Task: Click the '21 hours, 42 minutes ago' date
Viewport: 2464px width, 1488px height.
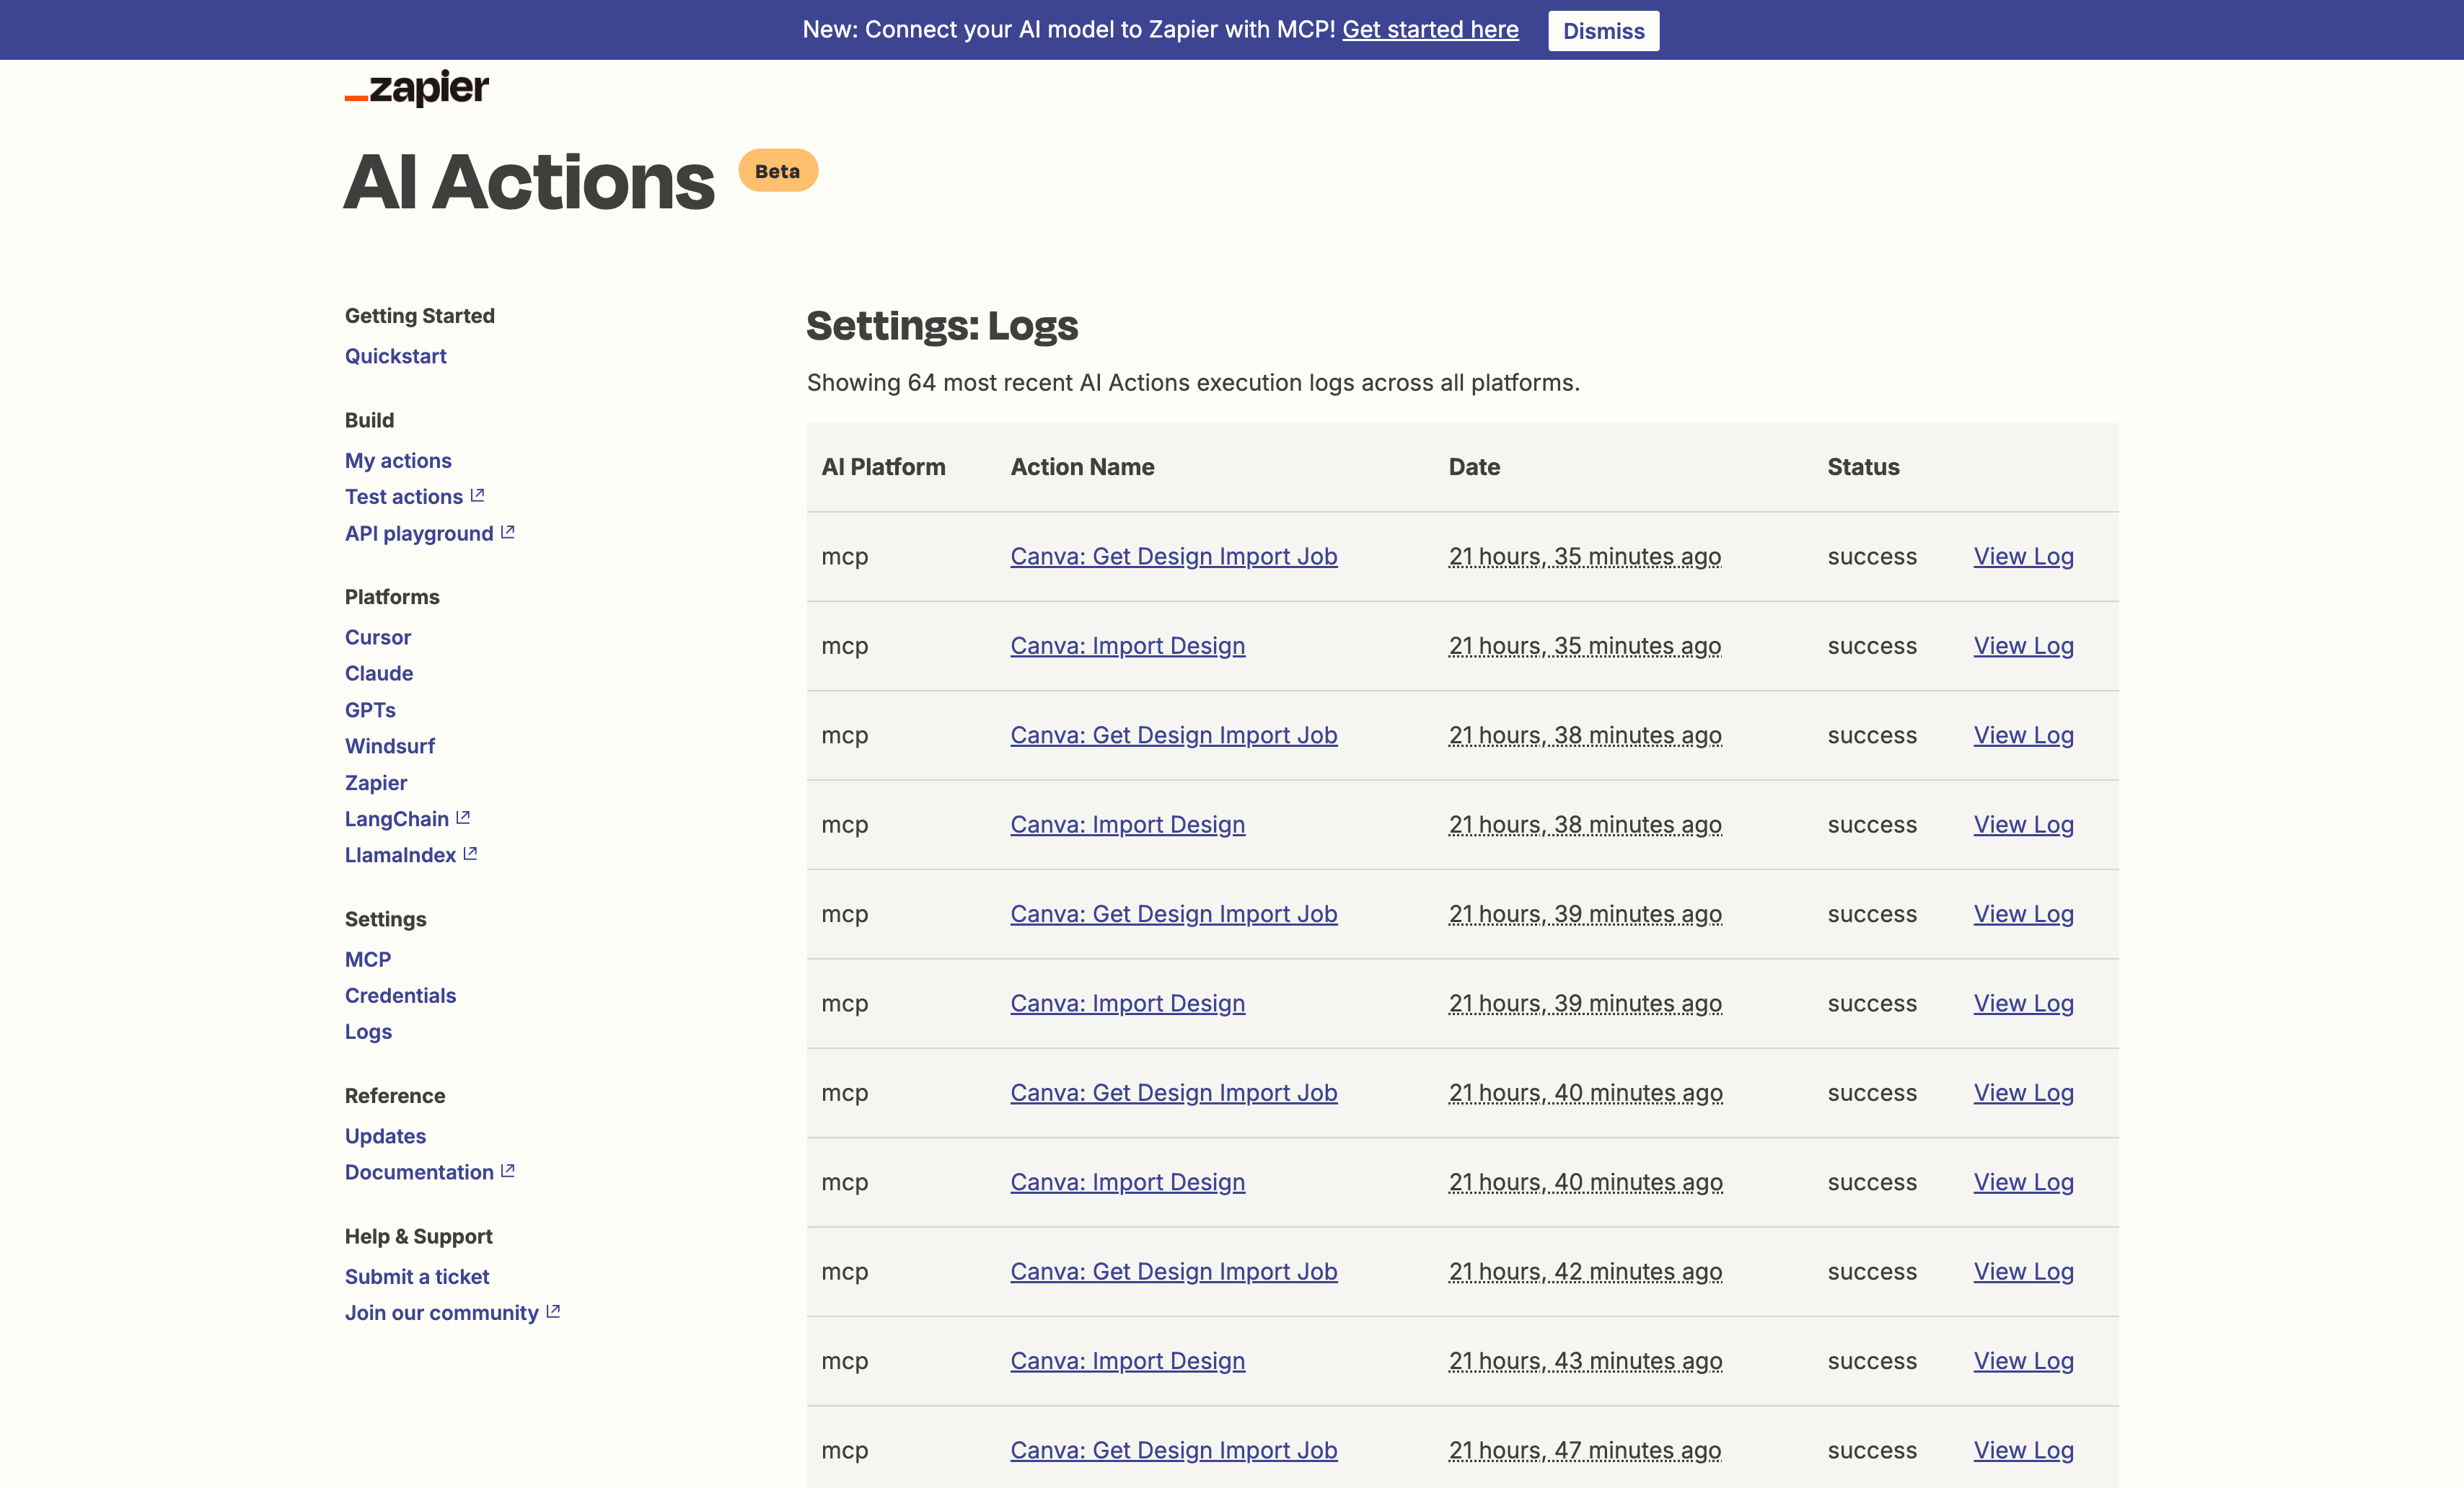Action: (x=1585, y=1271)
